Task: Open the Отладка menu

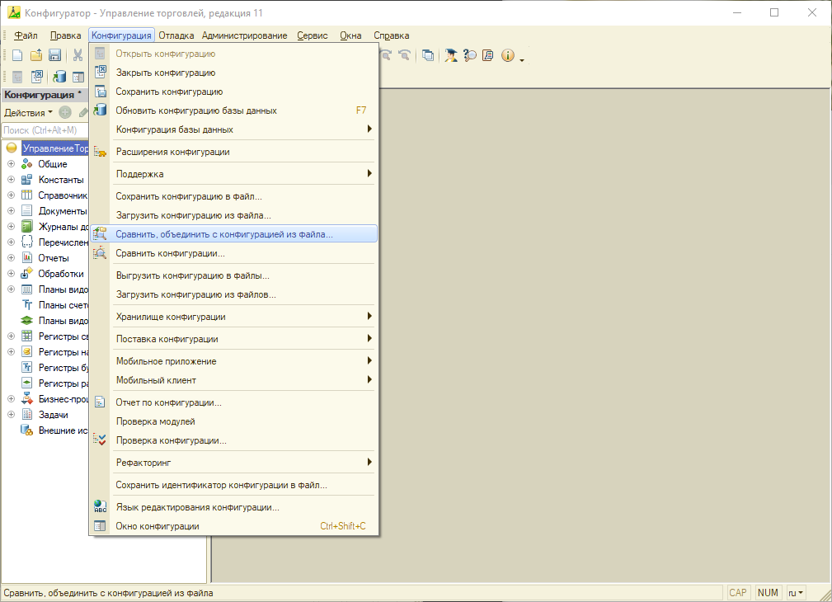Action: tap(176, 35)
